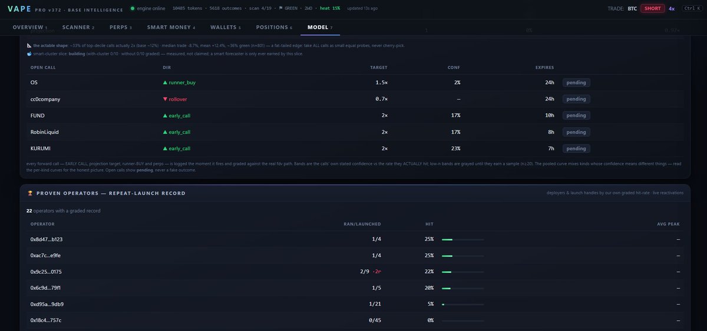The image size is (707, 331).
Task: Click the 10485 tokens counter
Action: click(x=187, y=9)
